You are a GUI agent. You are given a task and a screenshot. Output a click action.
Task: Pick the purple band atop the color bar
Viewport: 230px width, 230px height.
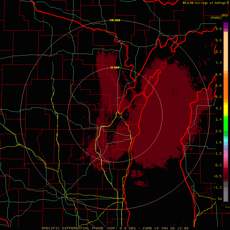(226, 26)
